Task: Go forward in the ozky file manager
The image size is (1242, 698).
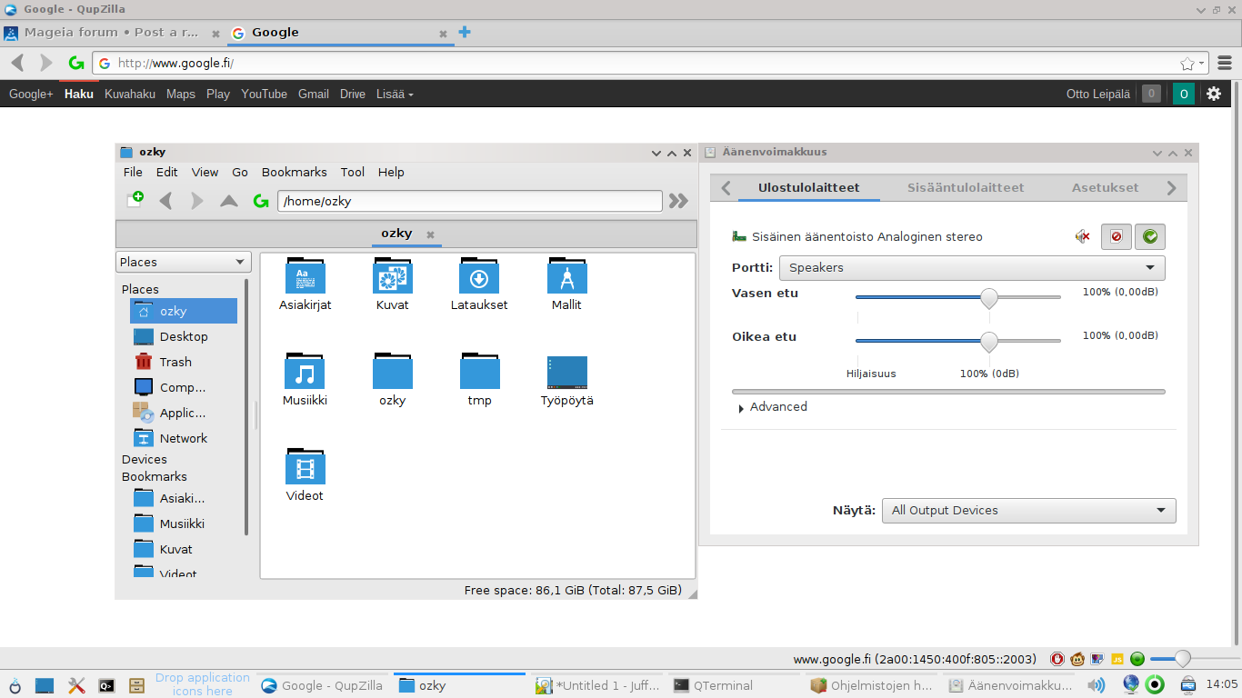Action: 196,201
